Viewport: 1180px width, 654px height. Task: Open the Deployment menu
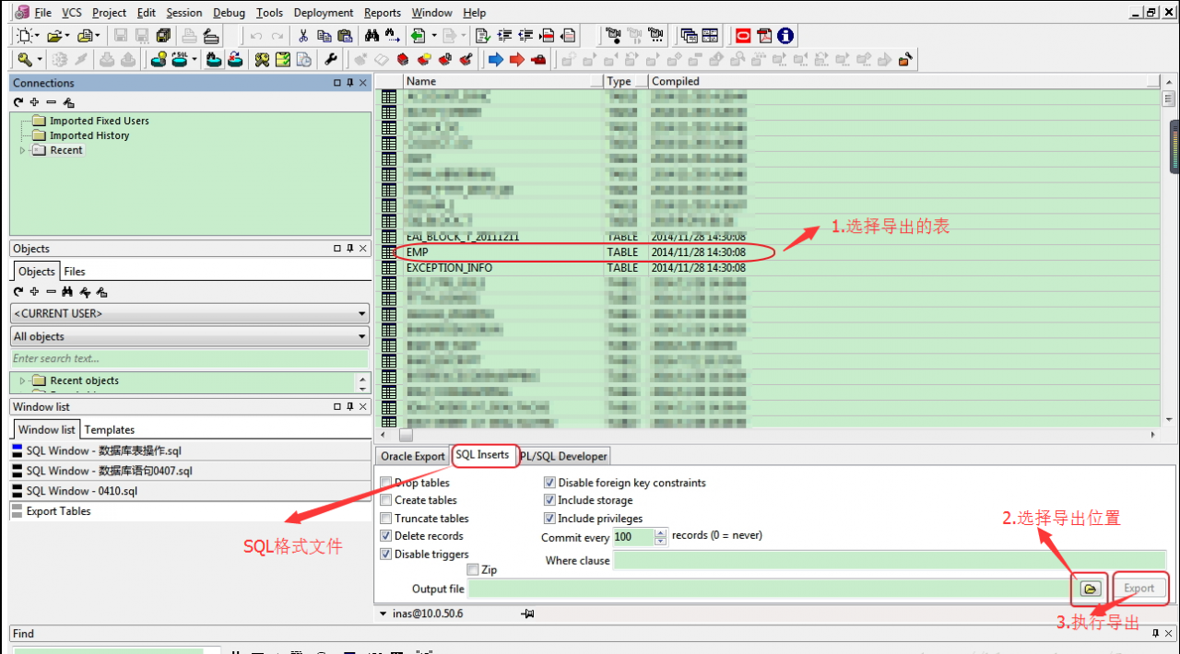click(324, 13)
